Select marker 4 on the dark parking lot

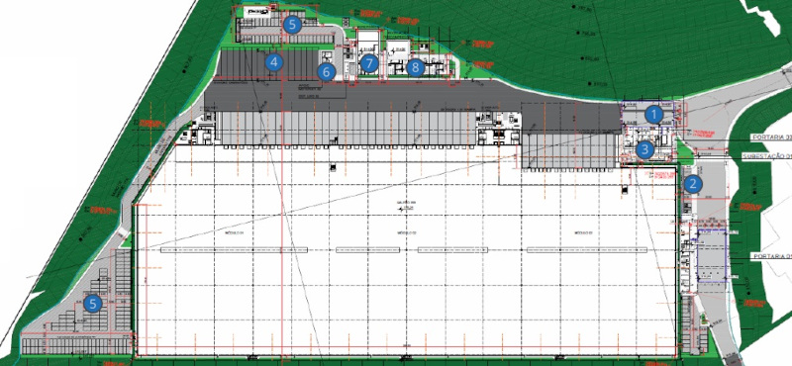point(274,62)
